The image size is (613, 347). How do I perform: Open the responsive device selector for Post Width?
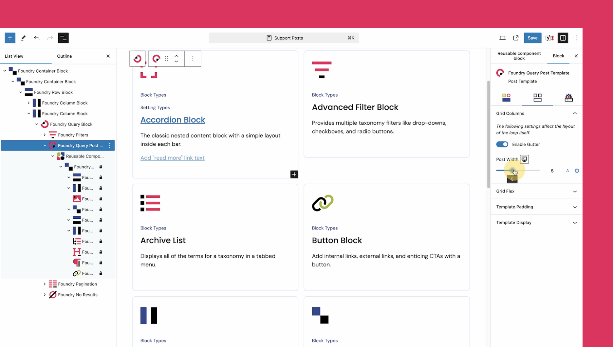524,159
